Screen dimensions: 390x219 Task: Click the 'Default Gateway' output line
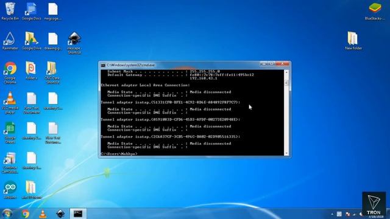pos(180,75)
